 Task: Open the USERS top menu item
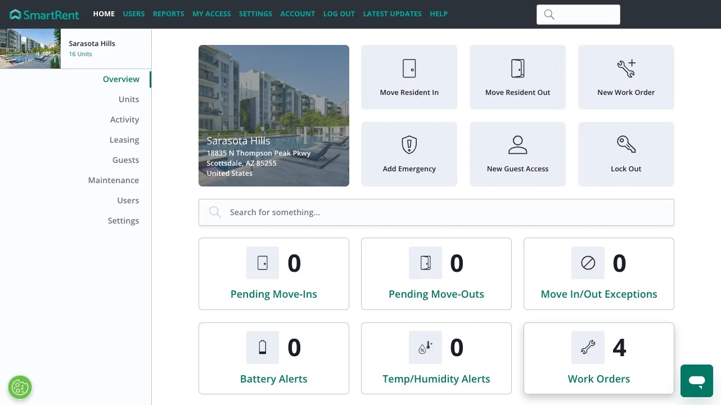134,14
